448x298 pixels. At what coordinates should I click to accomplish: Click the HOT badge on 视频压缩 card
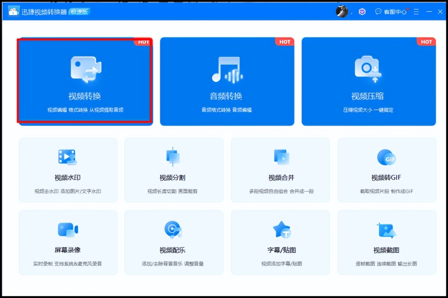pos(426,42)
